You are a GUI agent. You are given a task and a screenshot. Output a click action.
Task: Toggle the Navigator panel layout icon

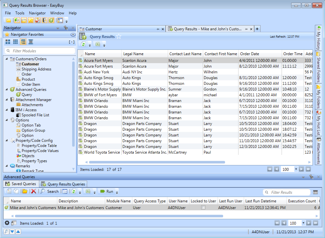tap(60, 20)
